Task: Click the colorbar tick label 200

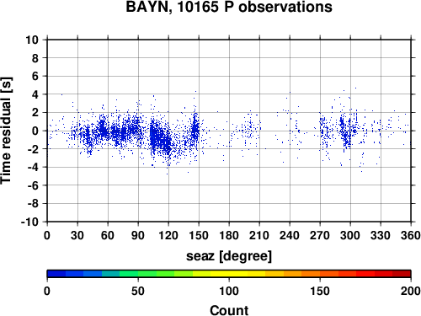Action: coord(411,291)
